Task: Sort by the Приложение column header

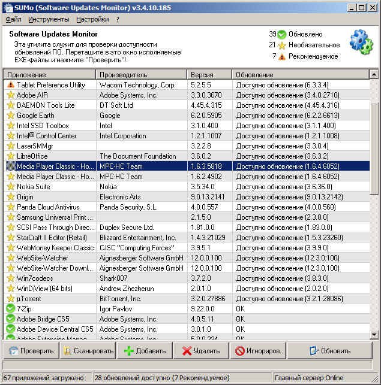Action: coord(49,75)
